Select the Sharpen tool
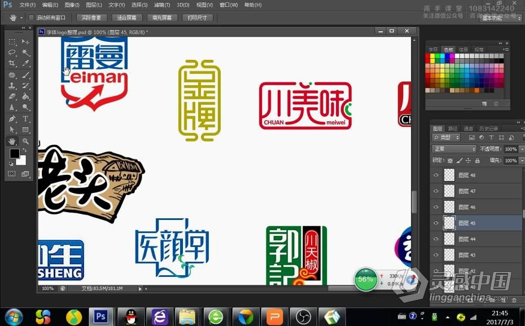 (12, 107)
